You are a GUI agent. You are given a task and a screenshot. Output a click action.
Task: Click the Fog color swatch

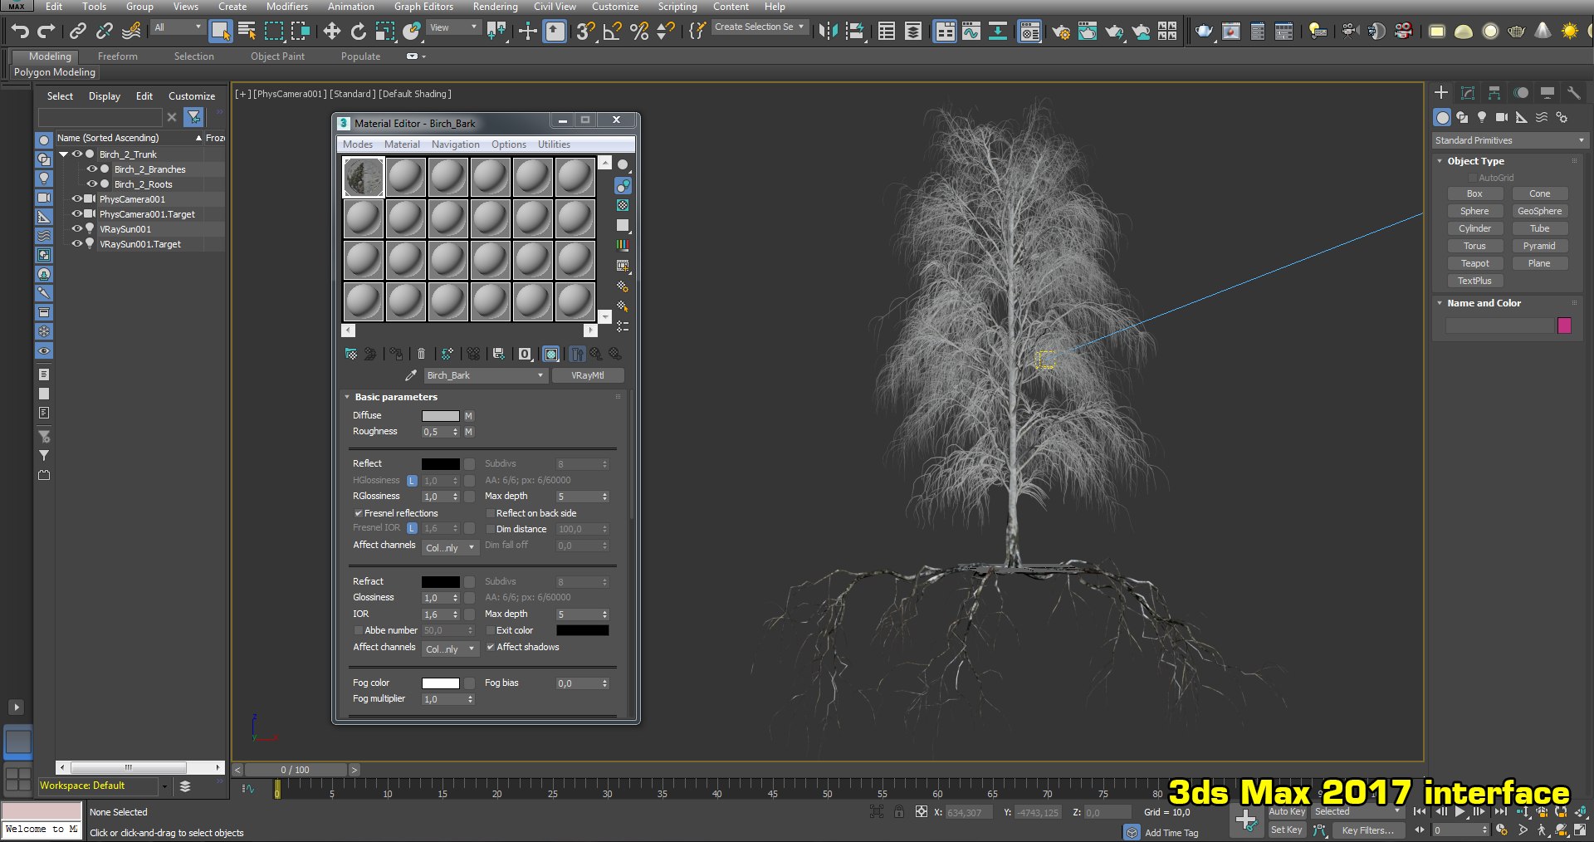(x=440, y=683)
